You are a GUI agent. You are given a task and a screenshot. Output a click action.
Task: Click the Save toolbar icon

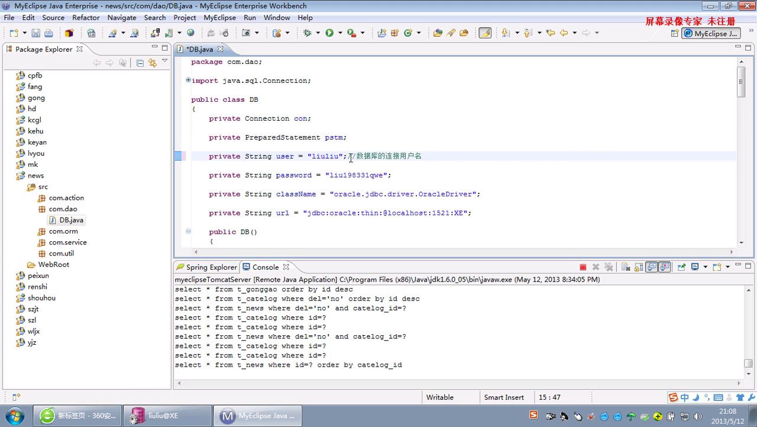point(35,33)
